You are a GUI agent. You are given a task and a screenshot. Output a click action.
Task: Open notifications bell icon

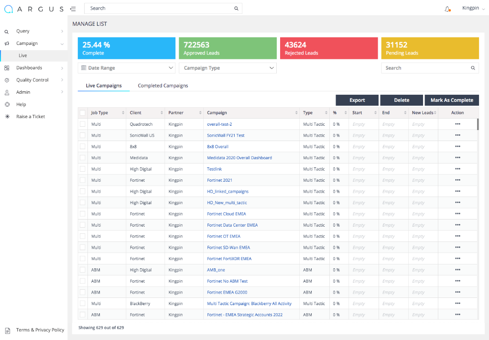pos(447,9)
